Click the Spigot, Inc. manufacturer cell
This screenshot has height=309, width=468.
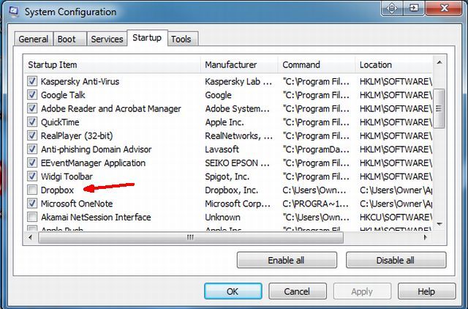pos(227,176)
